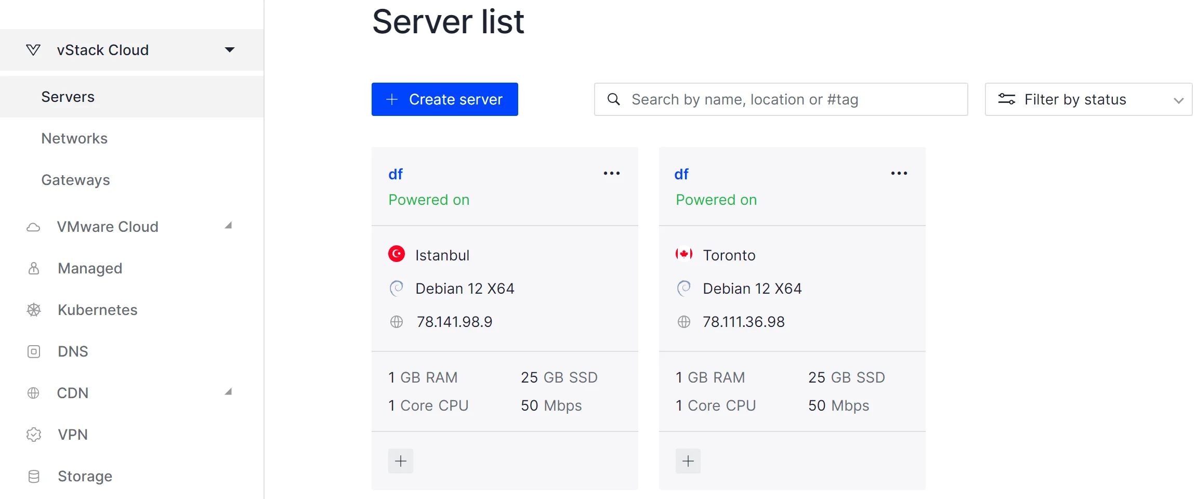1197x499 pixels.
Task: Open the three-dot menu on the Toronto server
Action: pyautogui.click(x=899, y=173)
